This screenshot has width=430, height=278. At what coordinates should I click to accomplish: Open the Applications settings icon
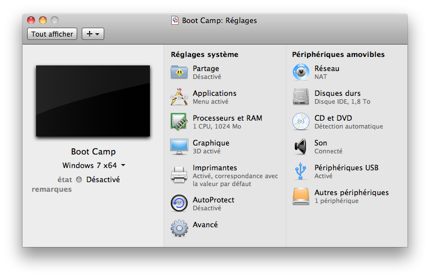point(179,97)
